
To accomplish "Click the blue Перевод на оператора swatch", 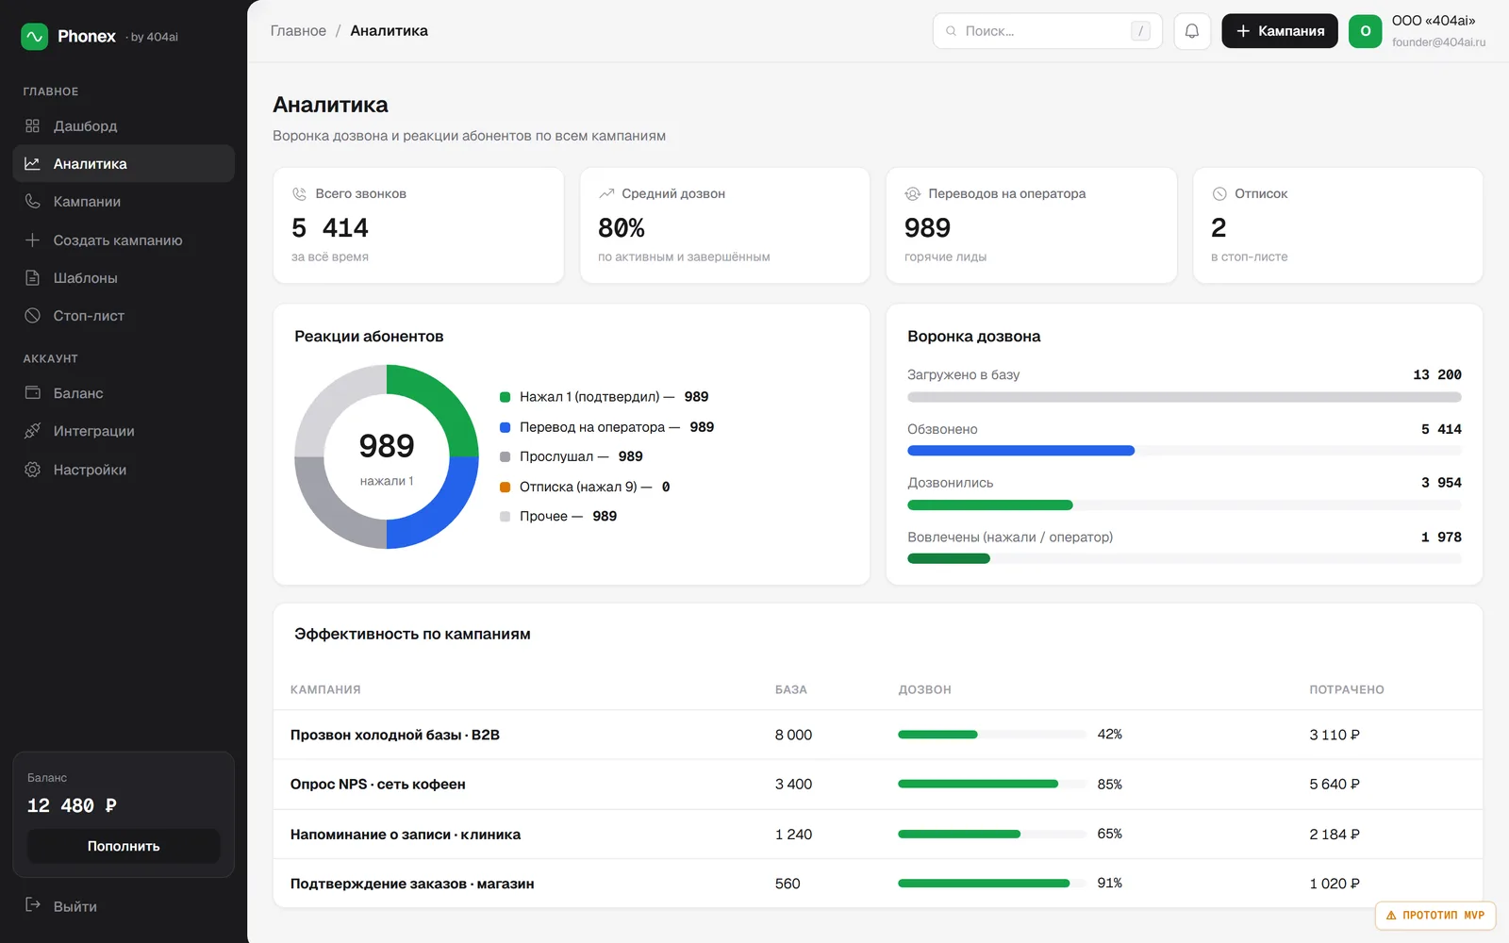I will [505, 427].
